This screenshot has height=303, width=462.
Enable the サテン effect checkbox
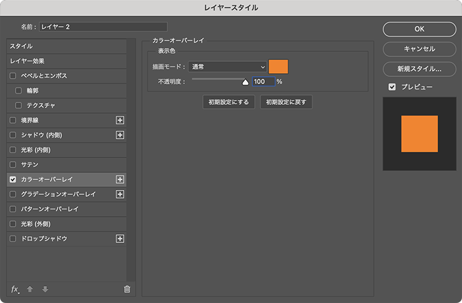point(13,164)
